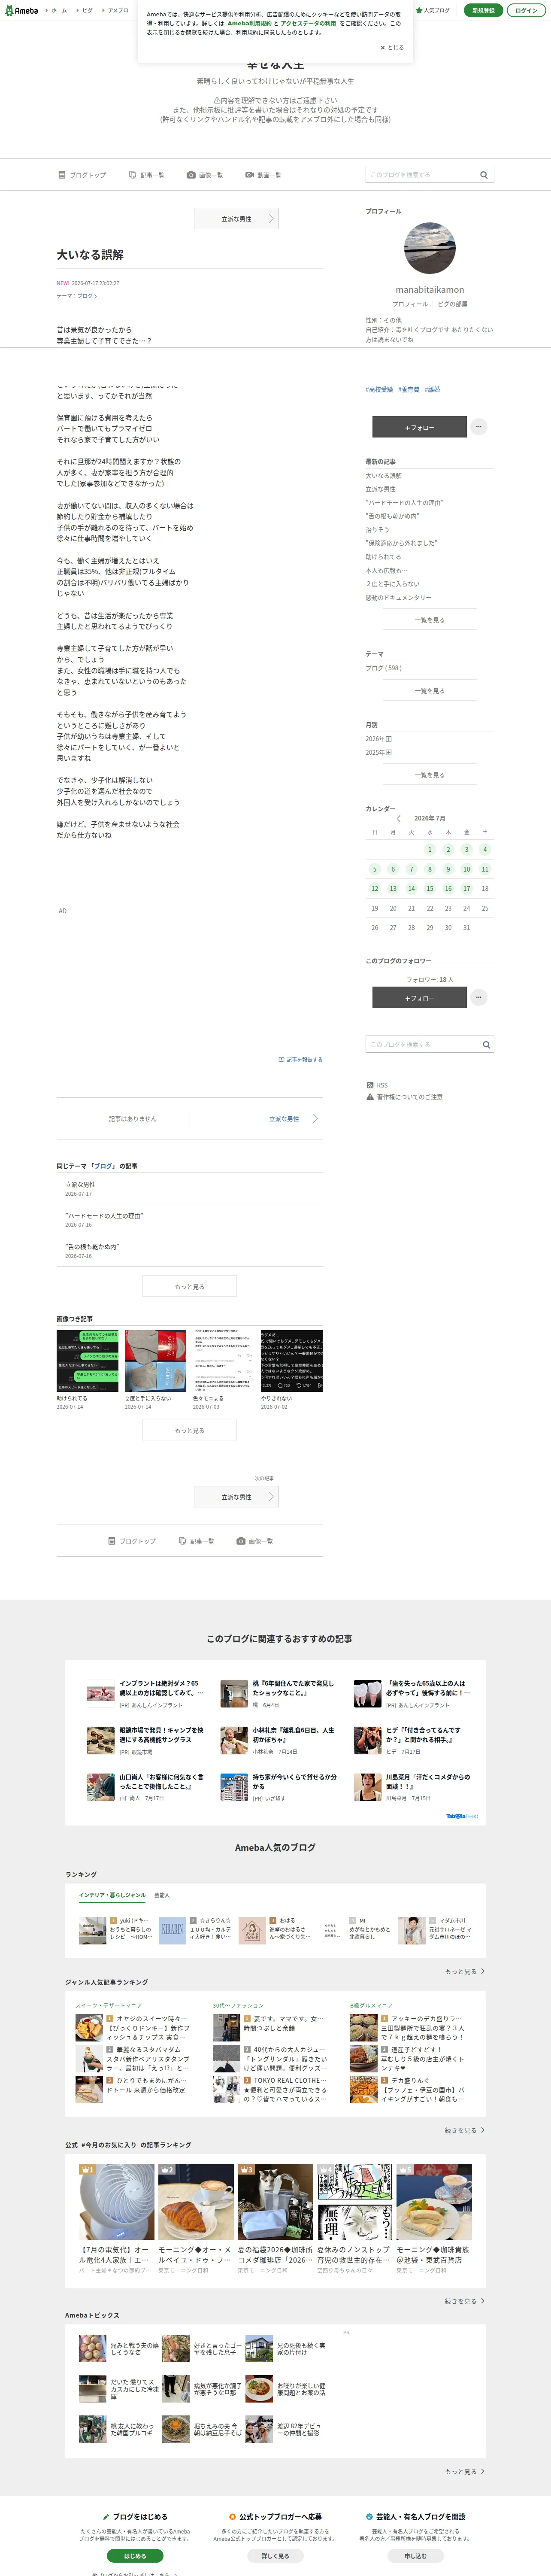Click the #高校受験 hashtag
Screen dimensions: 551x2576
point(379,390)
